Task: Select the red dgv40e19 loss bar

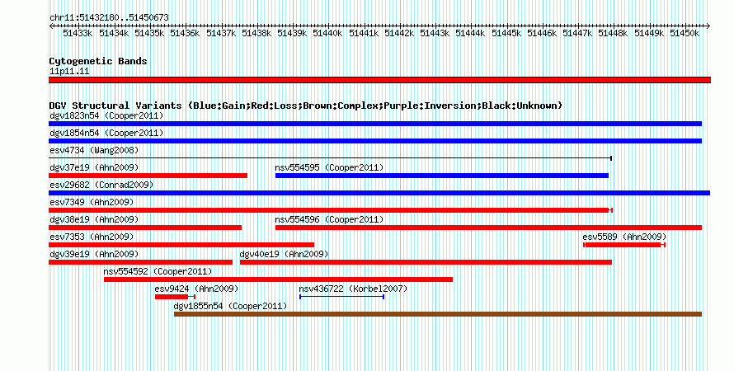Action: point(426,262)
